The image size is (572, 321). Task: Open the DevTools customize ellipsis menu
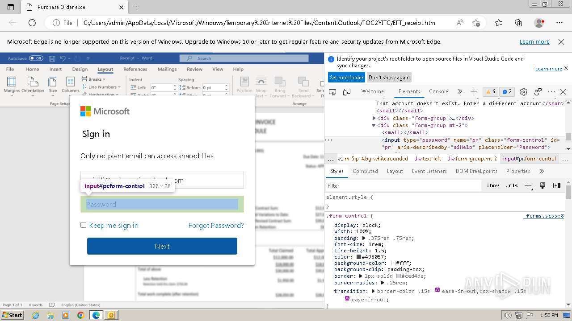(x=551, y=91)
